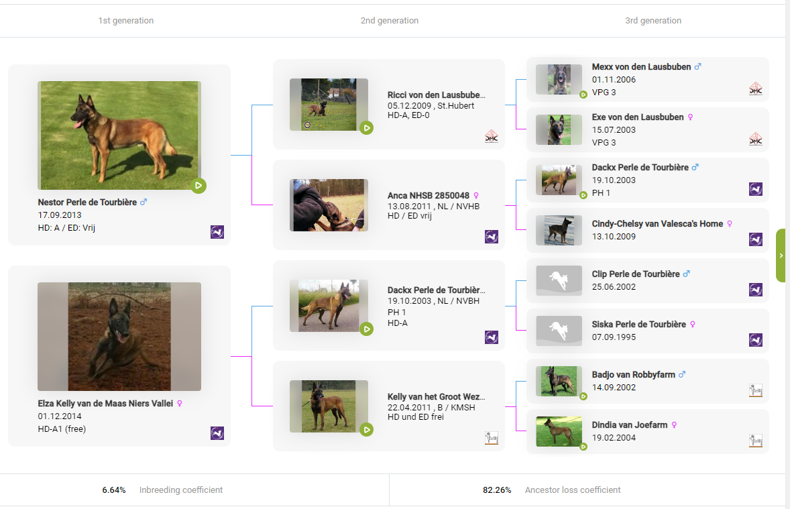Click Exe von den Lausbuben thumbnail

click(x=558, y=129)
